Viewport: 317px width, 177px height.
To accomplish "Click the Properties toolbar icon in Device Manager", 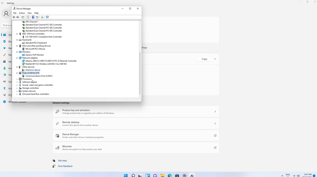I will (x=28, y=17).
